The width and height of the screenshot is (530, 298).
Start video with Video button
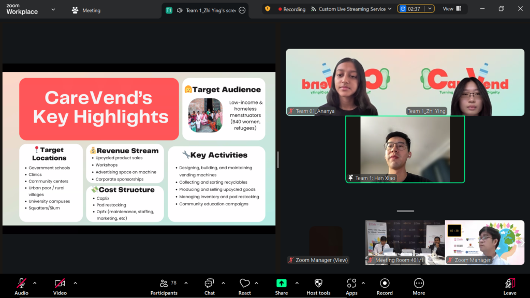click(60, 287)
